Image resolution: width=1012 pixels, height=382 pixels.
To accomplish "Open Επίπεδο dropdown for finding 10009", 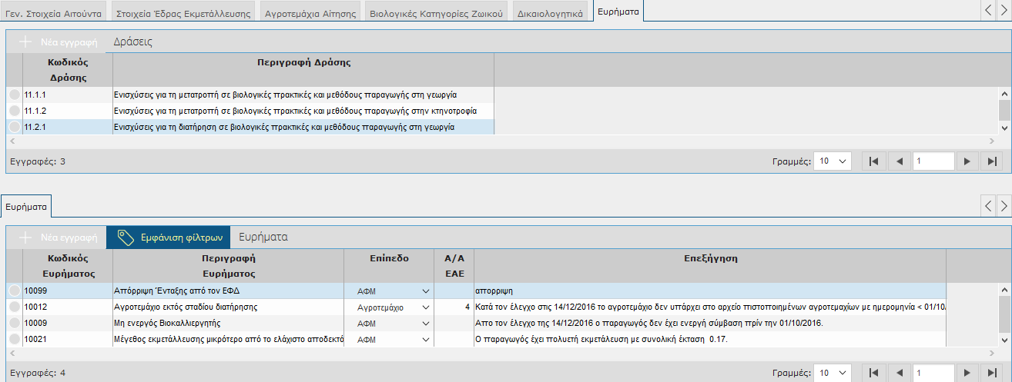I will [x=425, y=323].
